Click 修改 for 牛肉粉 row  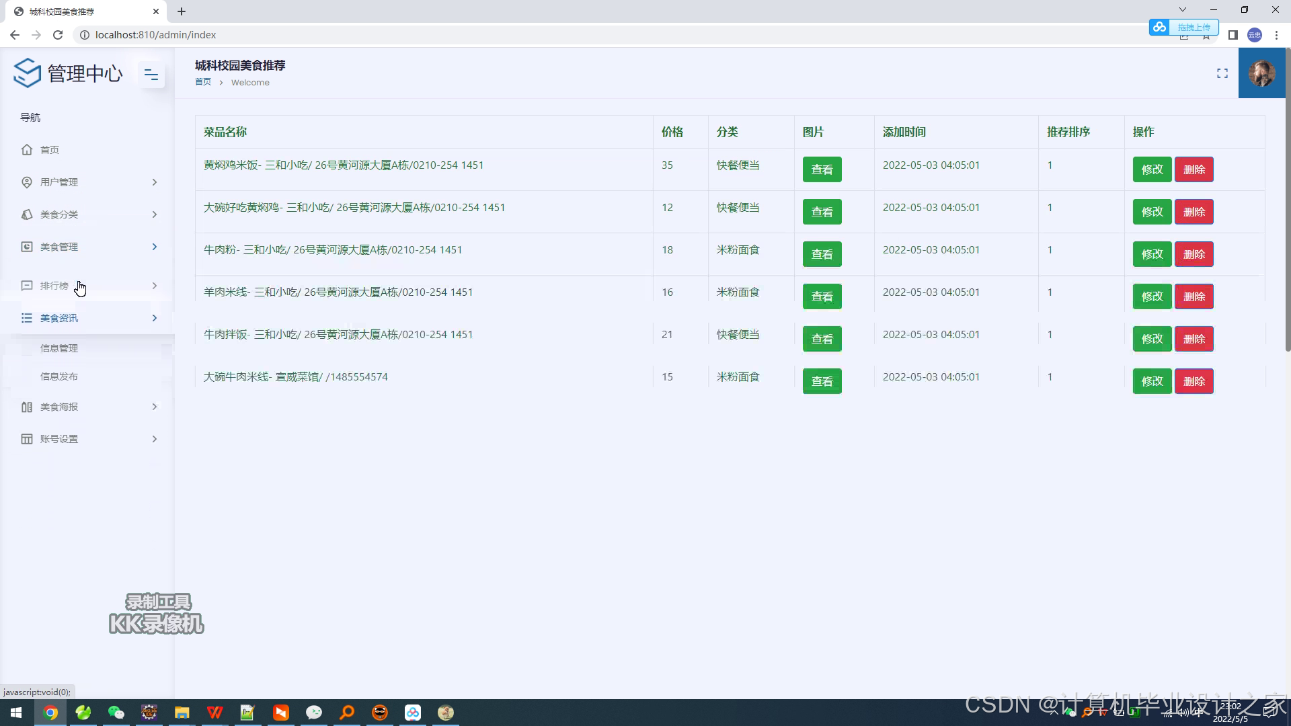1152,254
